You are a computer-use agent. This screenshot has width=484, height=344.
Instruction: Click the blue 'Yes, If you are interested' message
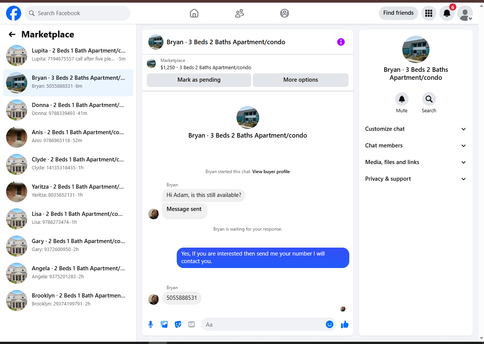263,258
